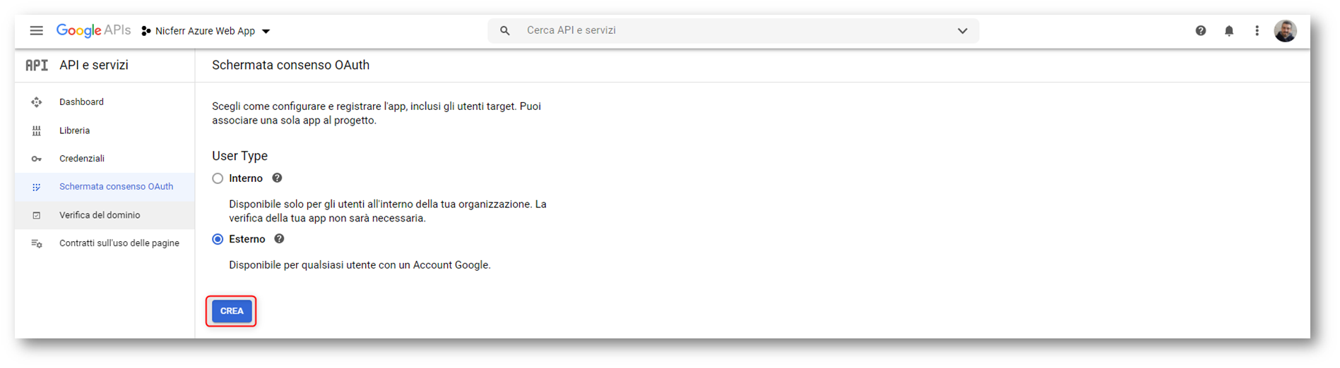Open the three-dot more options menu

(x=1257, y=31)
